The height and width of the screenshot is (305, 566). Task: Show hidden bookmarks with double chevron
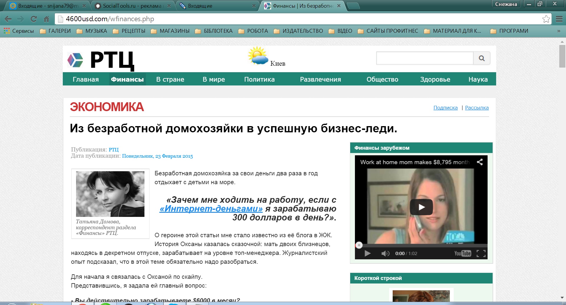click(558, 31)
